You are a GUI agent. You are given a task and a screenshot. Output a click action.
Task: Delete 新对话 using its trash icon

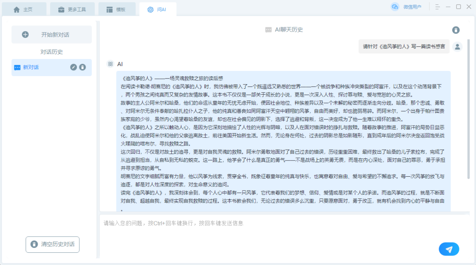pyautogui.click(x=82, y=67)
